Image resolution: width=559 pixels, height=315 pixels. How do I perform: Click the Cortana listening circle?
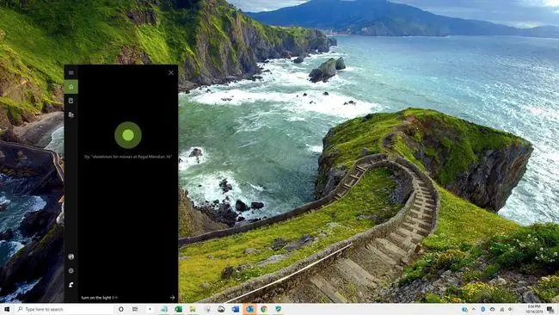click(128, 135)
